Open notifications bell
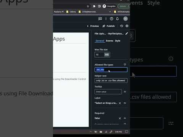This screenshot has height=137, width=183. coord(117,19)
